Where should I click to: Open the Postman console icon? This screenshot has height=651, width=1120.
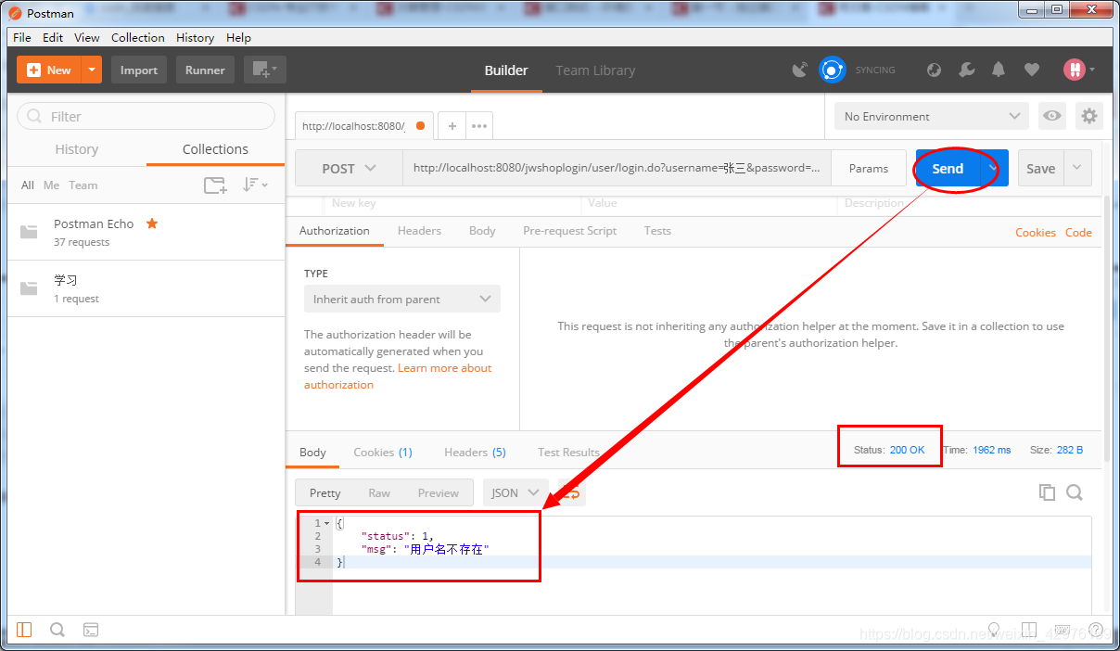pyautogui.click(x=91, y=630)
